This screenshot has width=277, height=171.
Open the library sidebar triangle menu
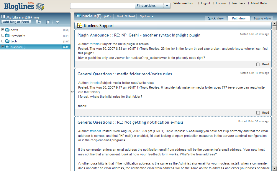(x=57, y=22)
